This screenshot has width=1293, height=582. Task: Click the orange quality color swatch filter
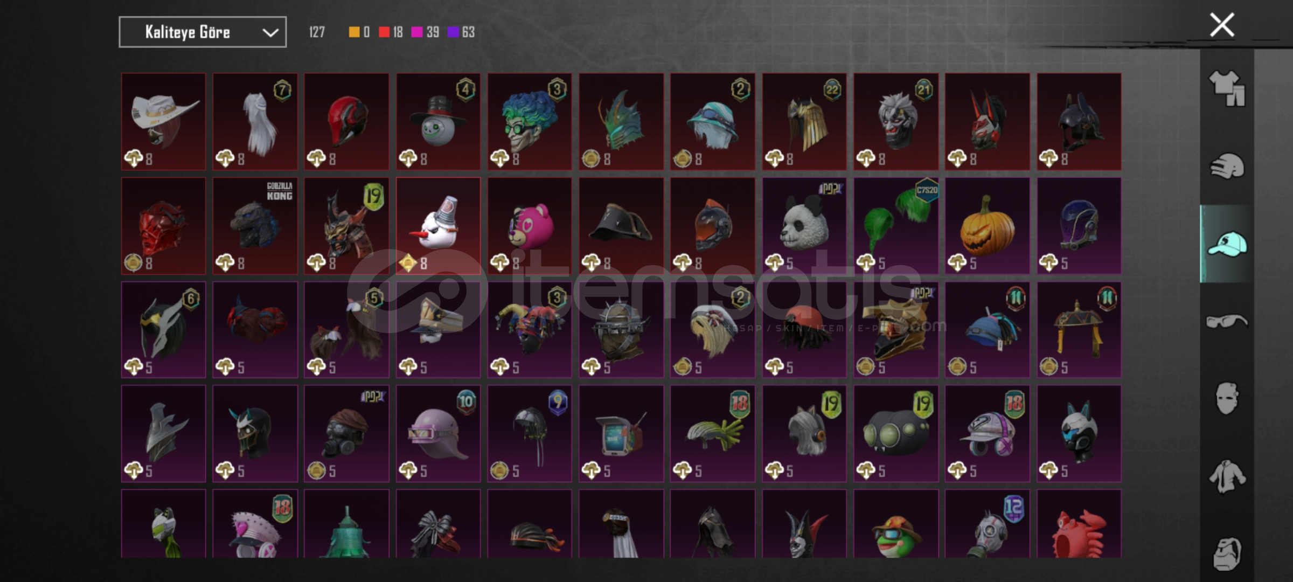pos(354,32)
